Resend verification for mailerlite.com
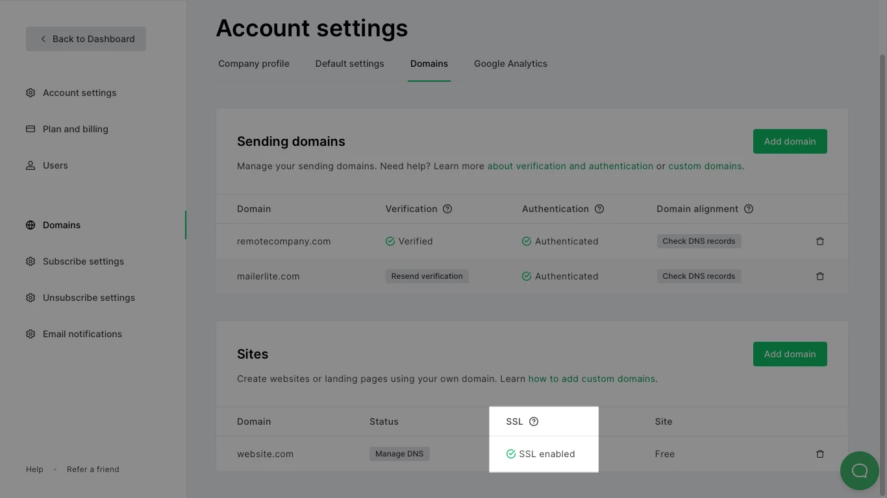 click(x=427, y=276)
